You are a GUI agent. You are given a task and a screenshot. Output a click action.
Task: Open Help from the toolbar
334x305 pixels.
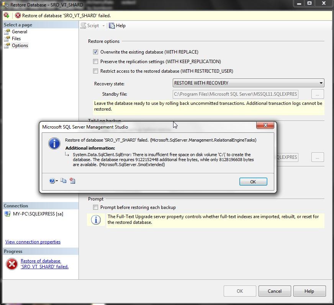pos(117,26)
